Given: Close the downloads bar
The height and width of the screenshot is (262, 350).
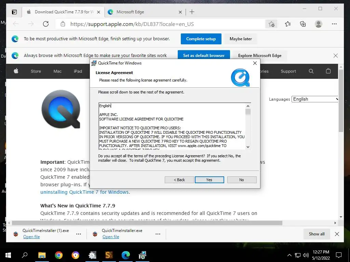Looking at the screenshot, I should click(337, 234).
